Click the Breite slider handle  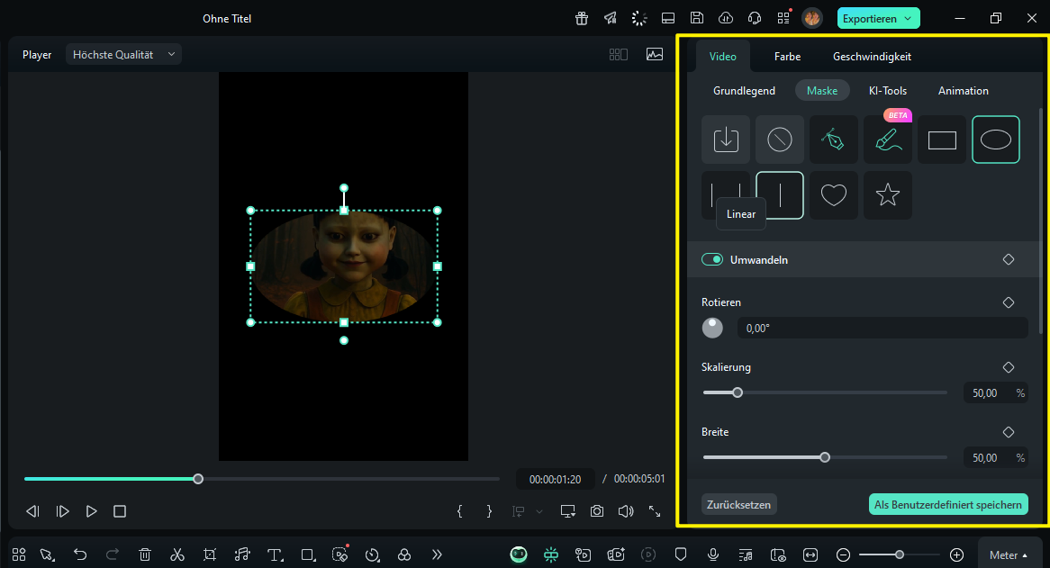coord(825,457)
